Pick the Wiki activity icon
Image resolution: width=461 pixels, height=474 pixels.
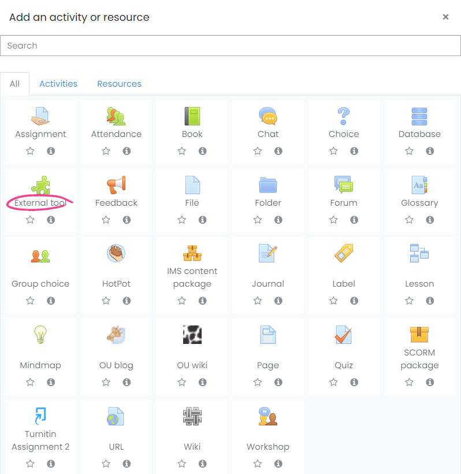(x=192, y=416)
